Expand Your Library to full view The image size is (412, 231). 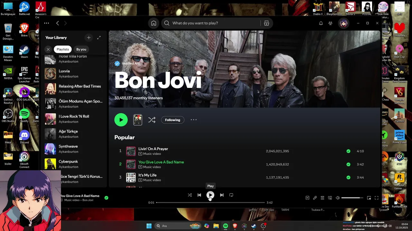[x=99, y=38]
